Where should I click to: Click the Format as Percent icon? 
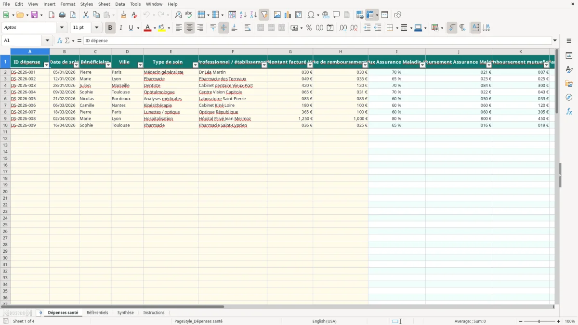pyautogui.click(x=309, y=28)
